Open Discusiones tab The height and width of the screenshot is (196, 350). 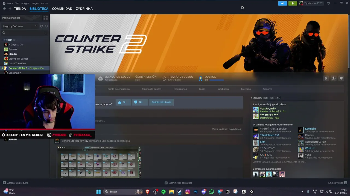coord(180,89)
